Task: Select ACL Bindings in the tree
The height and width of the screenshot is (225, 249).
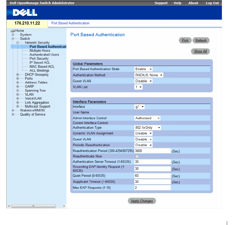Action: 39,70
